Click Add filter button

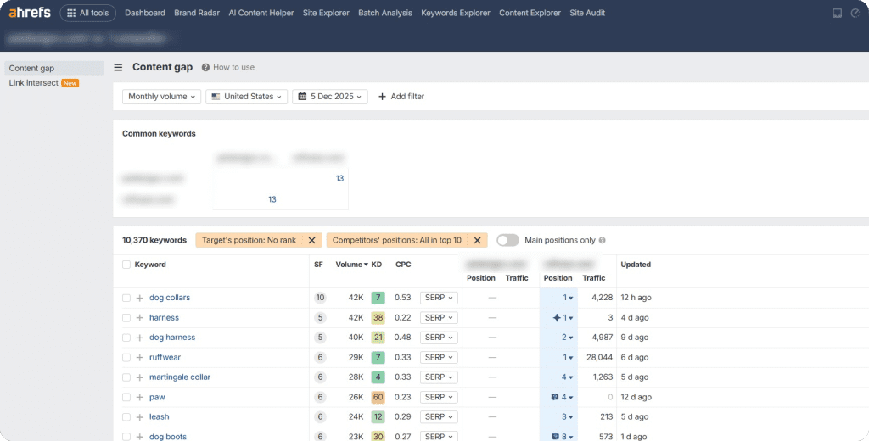(401, 97)
